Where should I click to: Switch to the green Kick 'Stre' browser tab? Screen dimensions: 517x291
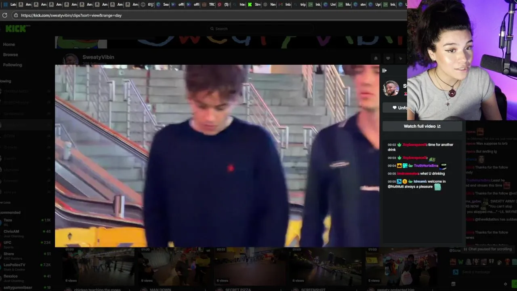pos(255,4)
